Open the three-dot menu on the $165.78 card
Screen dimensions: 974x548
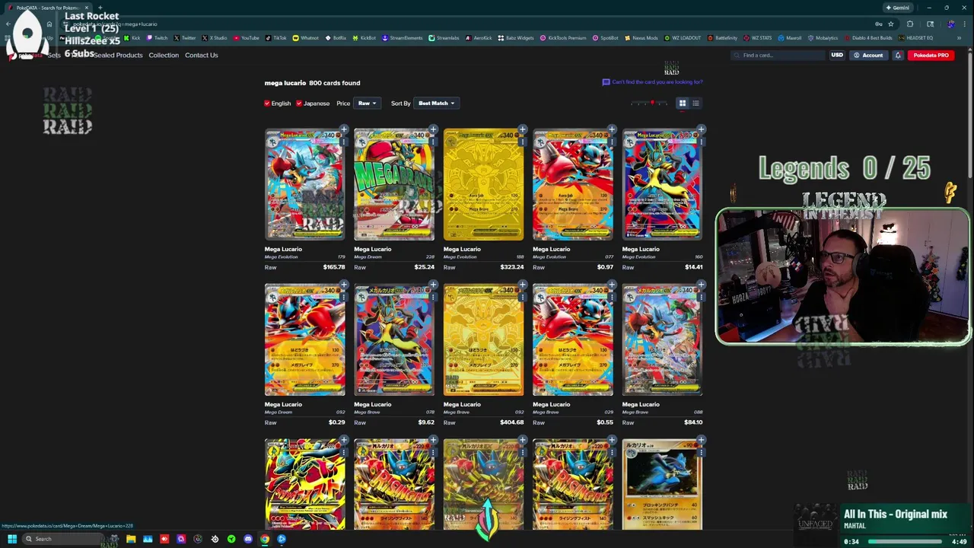[x=344, y=141]
